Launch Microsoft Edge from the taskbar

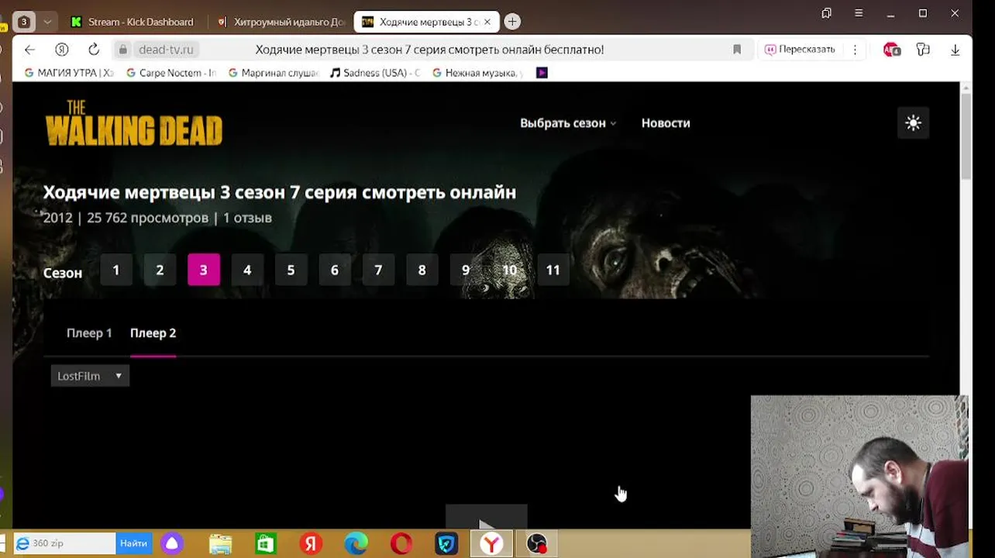click(356, 544)
